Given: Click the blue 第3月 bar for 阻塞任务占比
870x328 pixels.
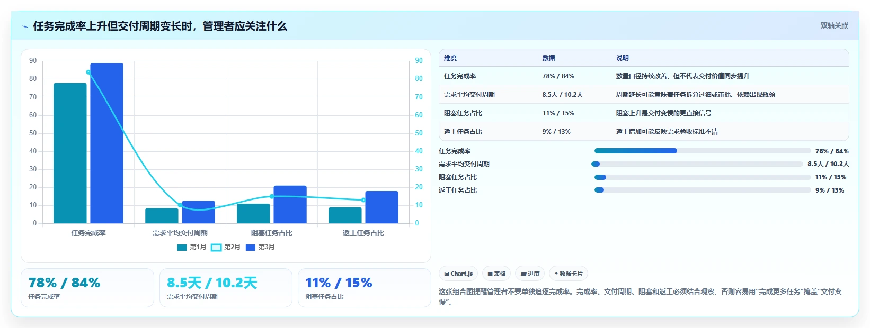Looking at the screenshot, I should tap(290, 204).
